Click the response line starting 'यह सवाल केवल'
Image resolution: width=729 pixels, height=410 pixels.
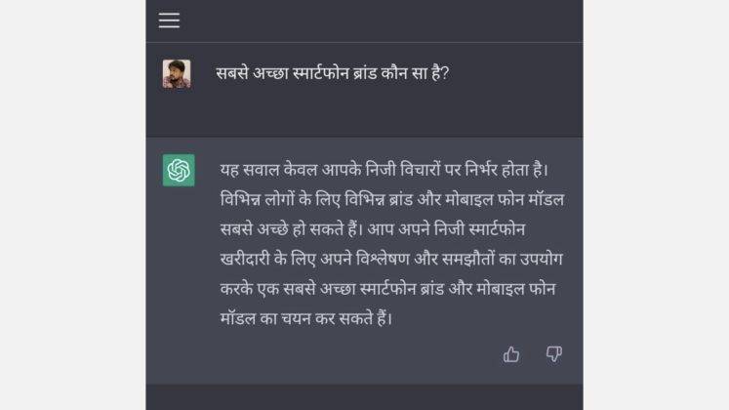(x=385, y=170)
